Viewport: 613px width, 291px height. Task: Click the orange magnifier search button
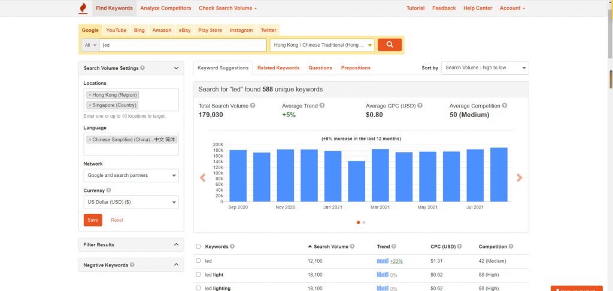coord(390,45)
